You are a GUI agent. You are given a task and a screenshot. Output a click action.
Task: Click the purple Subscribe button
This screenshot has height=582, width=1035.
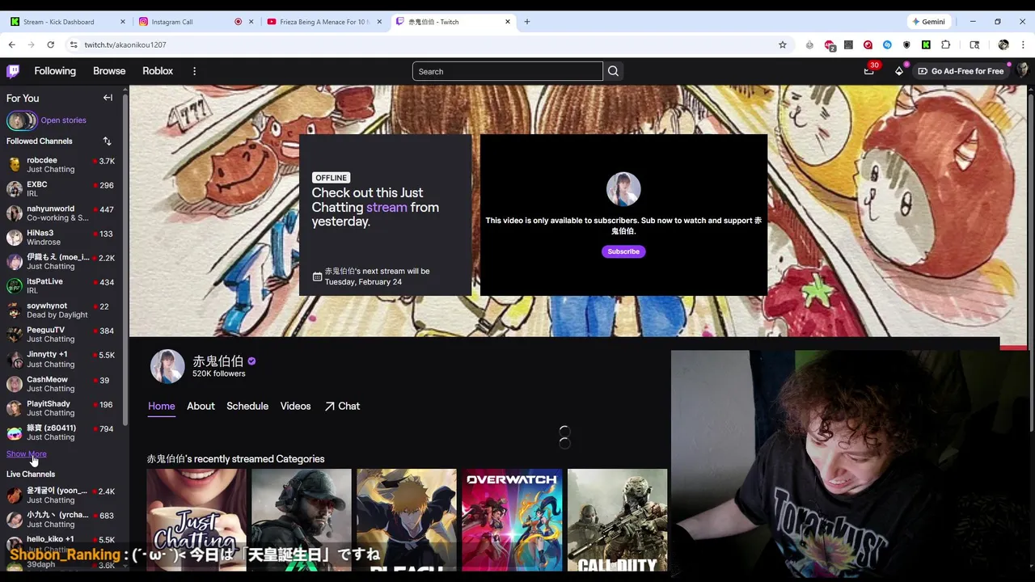(x=623, y=251)
